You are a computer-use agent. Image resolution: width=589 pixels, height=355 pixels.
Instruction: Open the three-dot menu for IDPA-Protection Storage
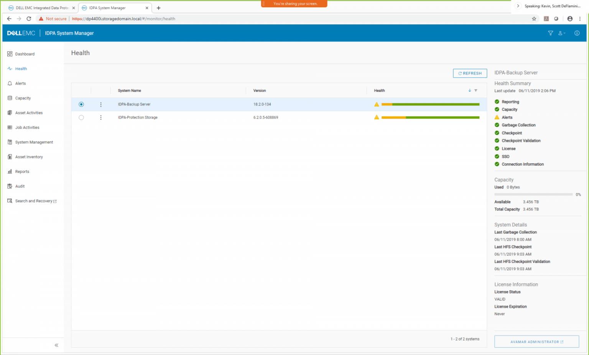101,117
